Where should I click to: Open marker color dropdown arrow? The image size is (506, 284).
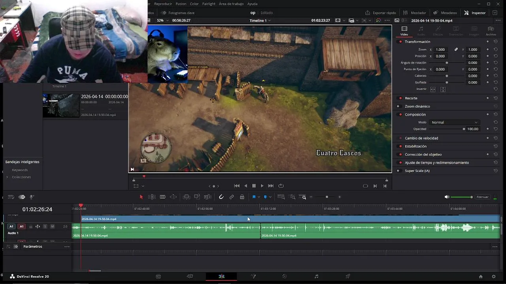tap(270, 197)
